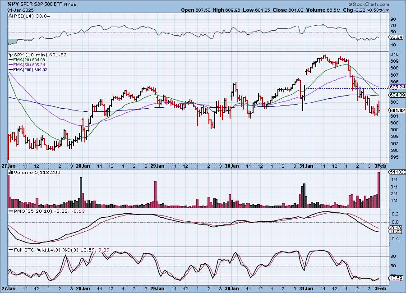Click the EMA(20) 604.09 legend text
406x293 pixels.
click(29, 60)
